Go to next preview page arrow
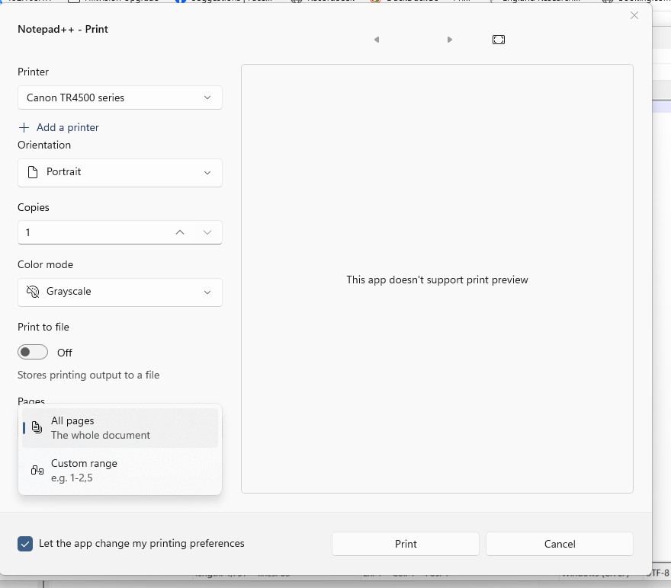This screenshot has width=671, height=588. point(449,40)
